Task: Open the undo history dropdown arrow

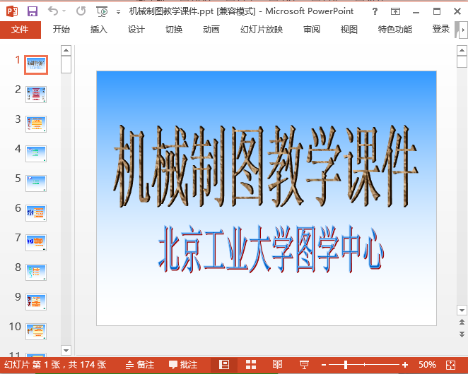Action: [64, 11]
